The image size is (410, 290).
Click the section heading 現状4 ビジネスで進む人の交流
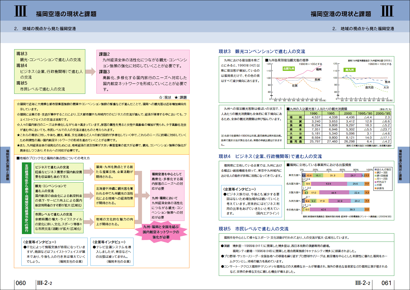coord(270,156)
